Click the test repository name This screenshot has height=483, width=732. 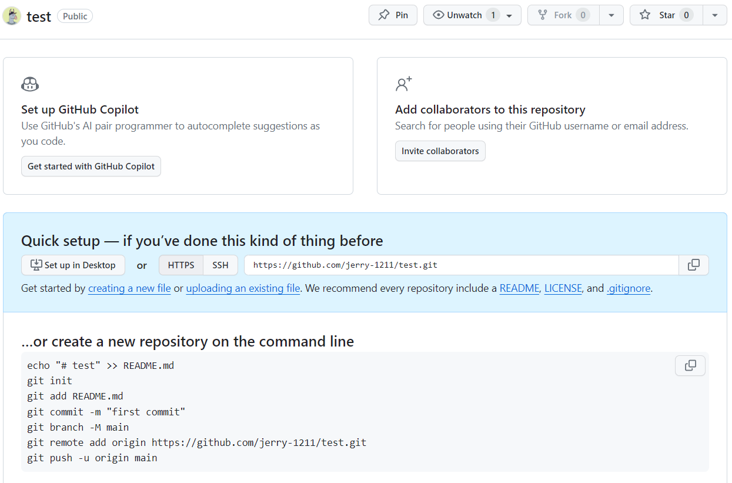click(39, 16)
